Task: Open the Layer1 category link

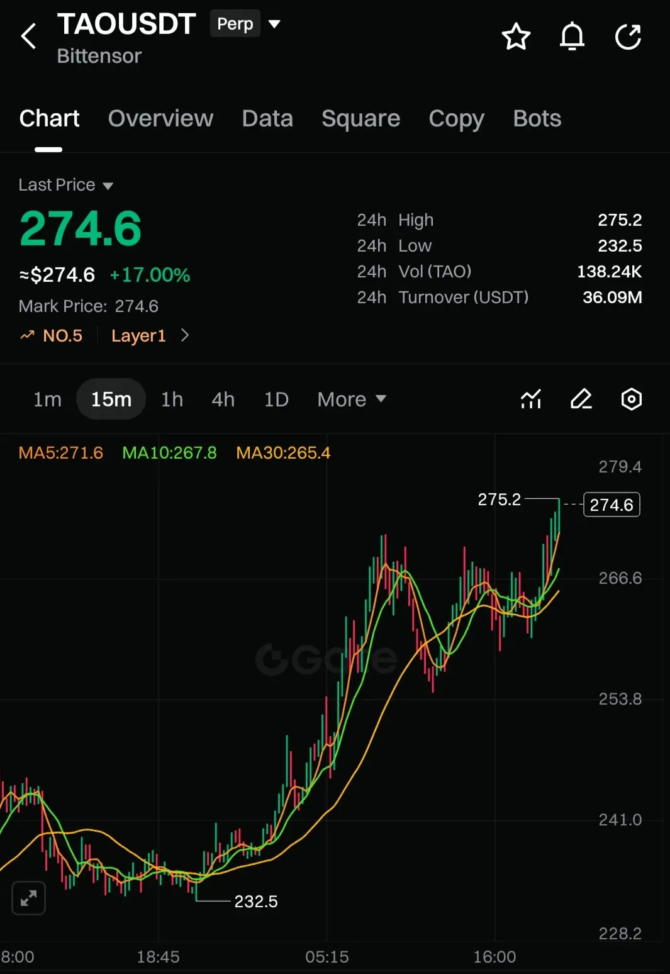Action: (x=138, y=335)
